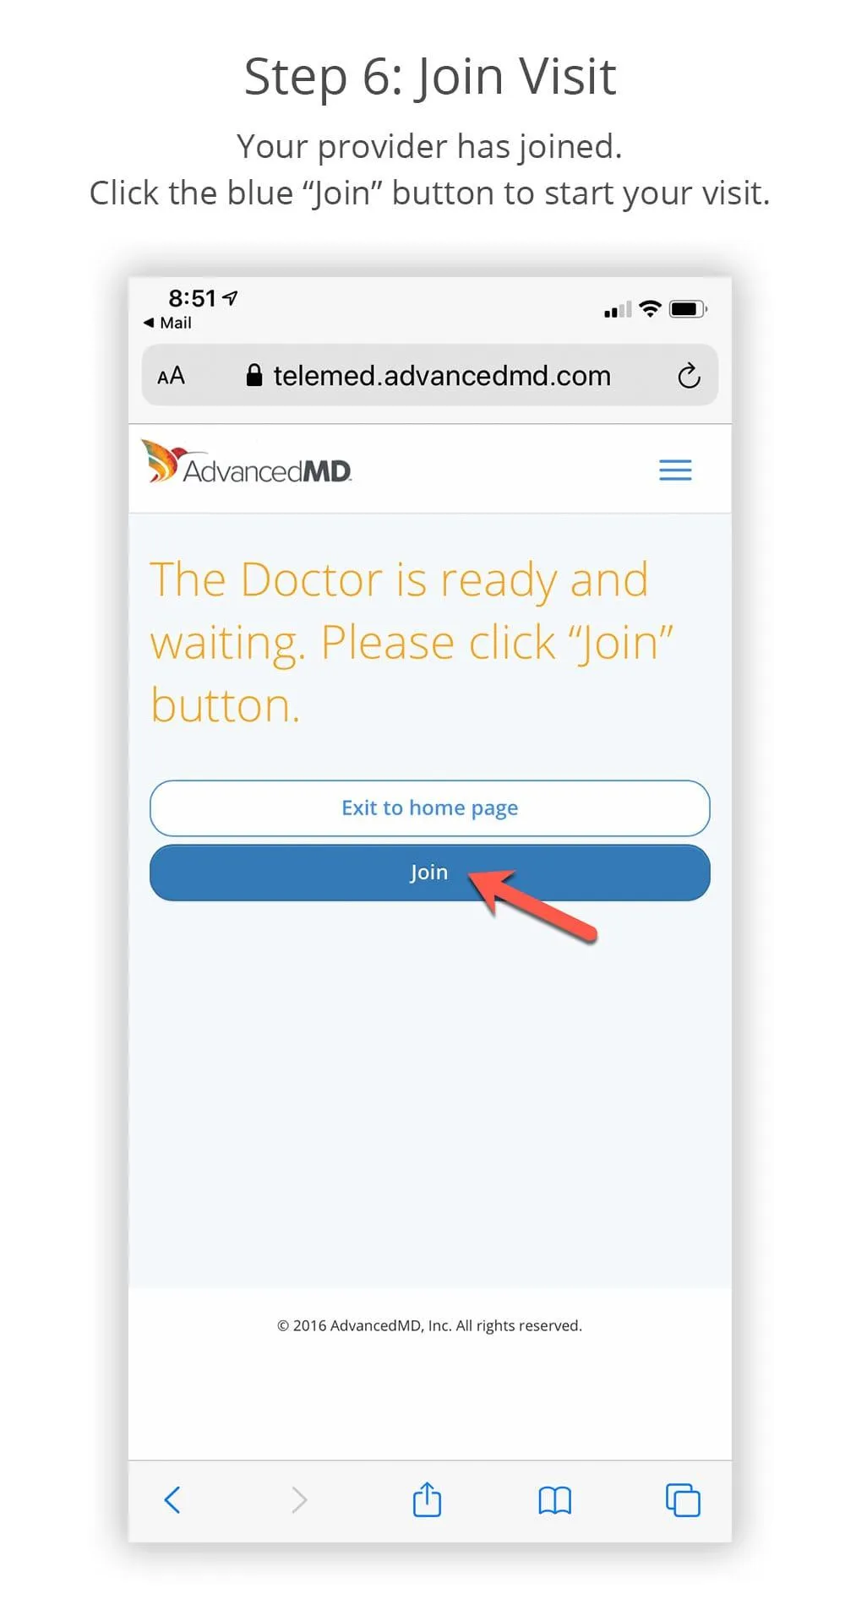Return to the Mail app link
The height and width of the screenshot is (1599, 856).
click(x=167, y=323)
